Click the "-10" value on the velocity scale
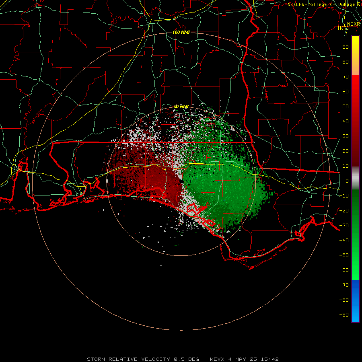Screen dimensions: 362x362 point(344,196)
